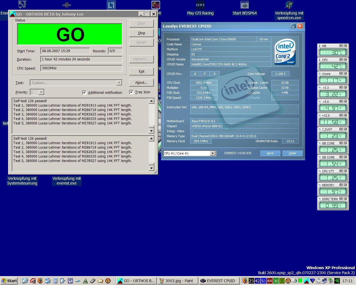Image resolution: width=356 pixels, height=285 pixels.
Task: Select the Systemsteuerung shortcut on desktop
Action: (22, 181)
